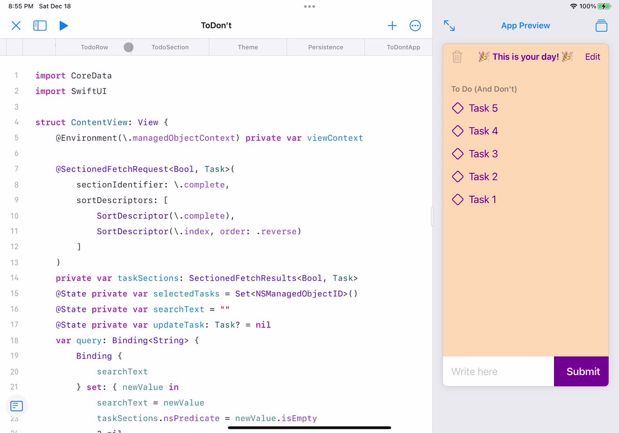Click selectedTasks in the State declaration
Viewport: 619px width, 433px height.
coord(186,294)
